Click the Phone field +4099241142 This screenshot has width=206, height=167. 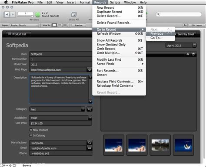pos(61,154)
